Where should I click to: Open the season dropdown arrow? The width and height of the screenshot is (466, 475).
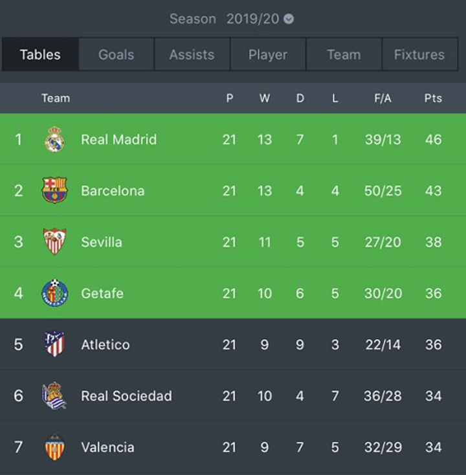click(x=289, y=19)
